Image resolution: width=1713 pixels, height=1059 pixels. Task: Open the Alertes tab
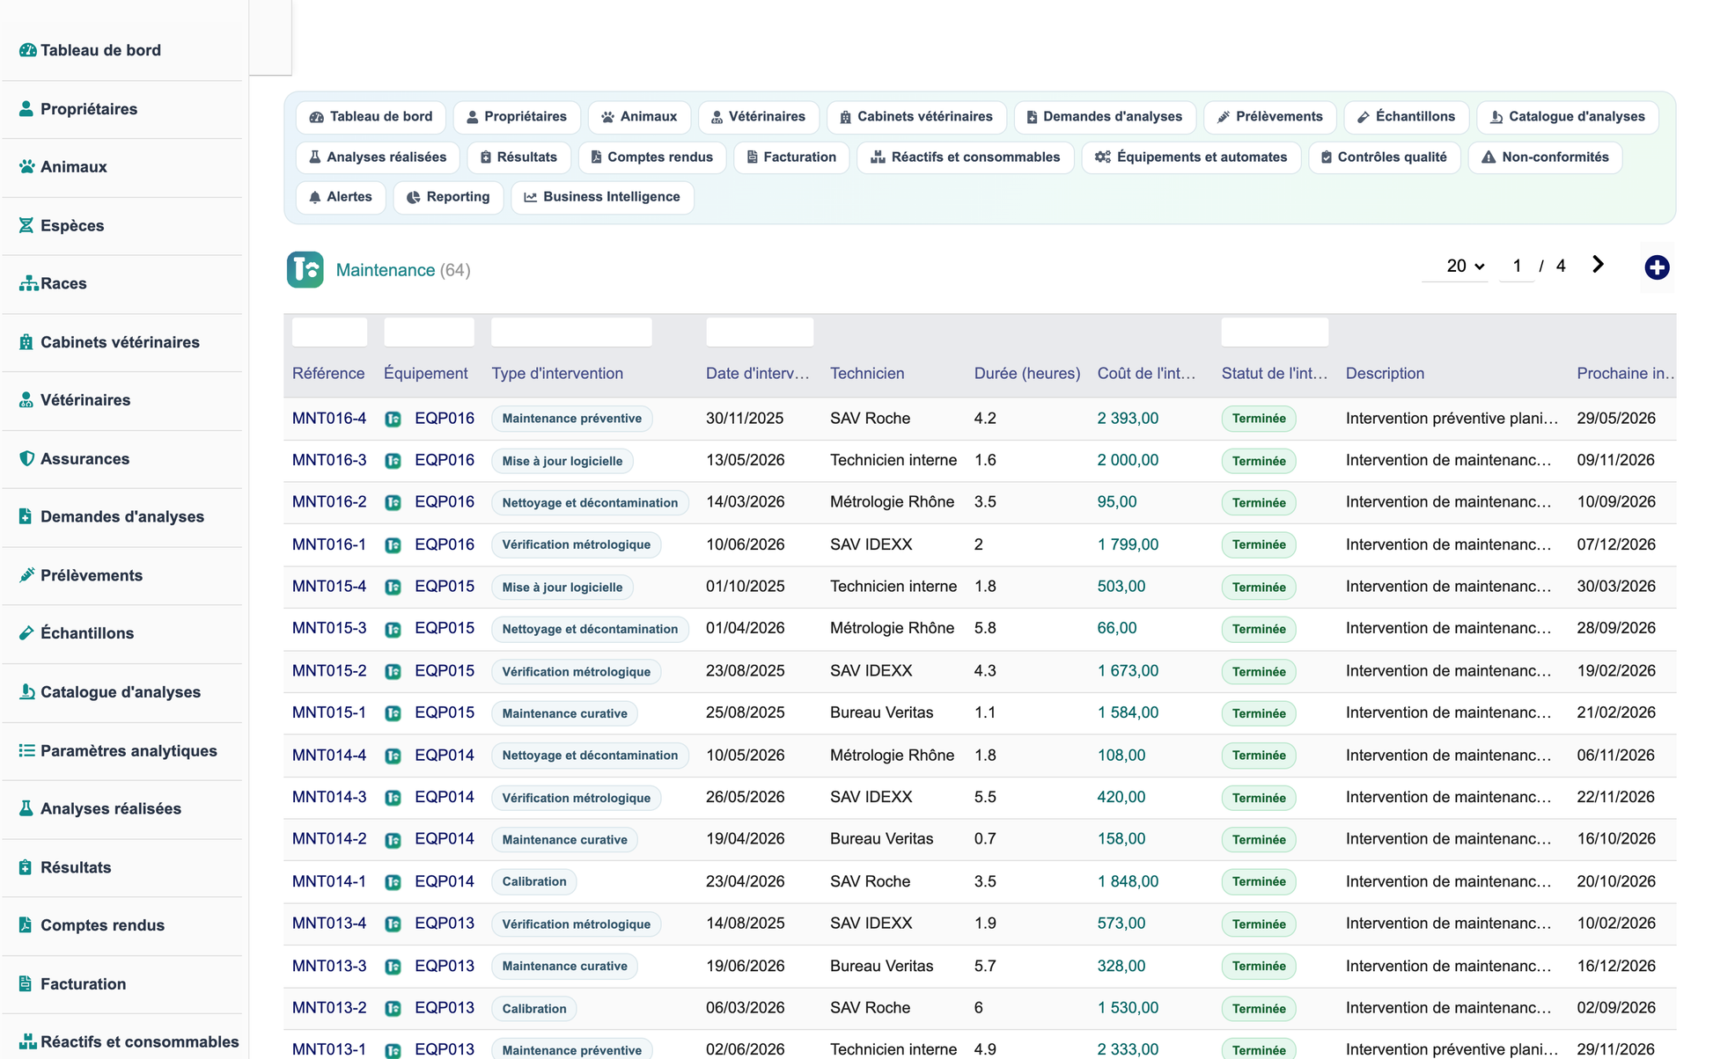(x=341, y=197)
